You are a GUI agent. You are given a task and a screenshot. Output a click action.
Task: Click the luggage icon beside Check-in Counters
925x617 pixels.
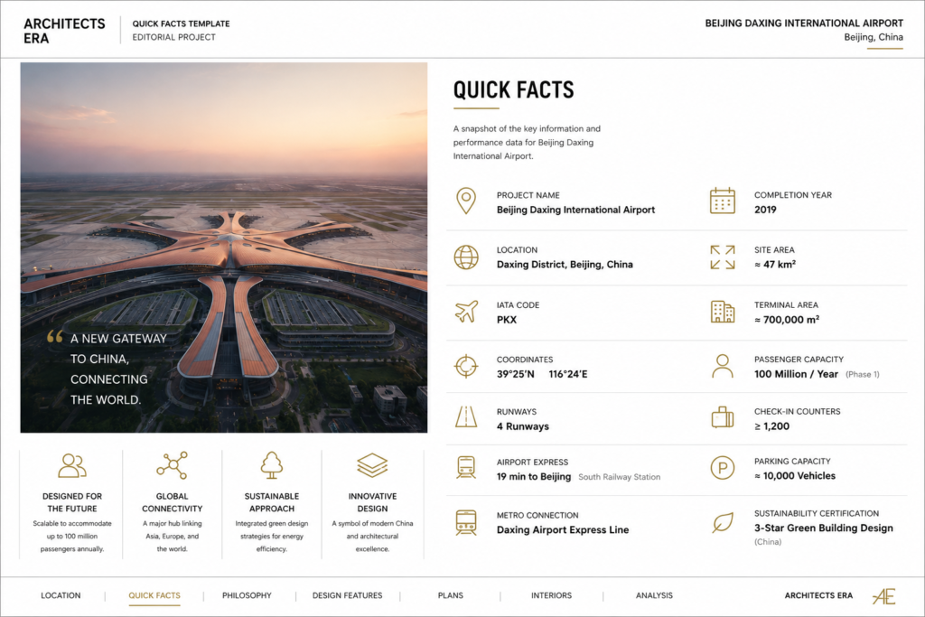[723, 417]
